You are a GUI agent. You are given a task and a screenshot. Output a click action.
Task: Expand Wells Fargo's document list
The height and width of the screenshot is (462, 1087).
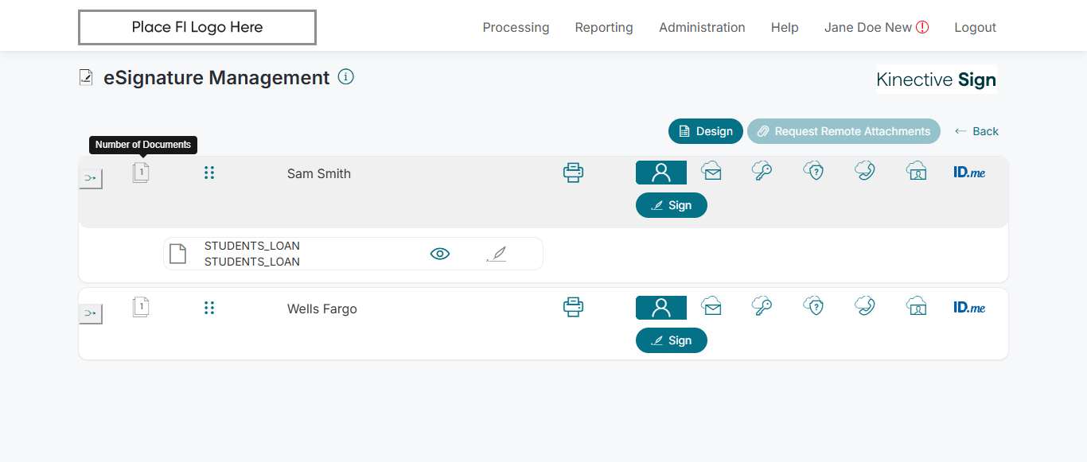click(x=141, y=307)
